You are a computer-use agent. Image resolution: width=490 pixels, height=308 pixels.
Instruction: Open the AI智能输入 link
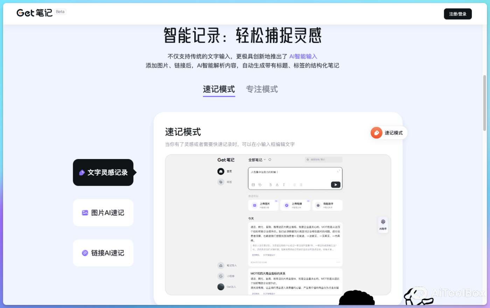(x=303, y=56)
